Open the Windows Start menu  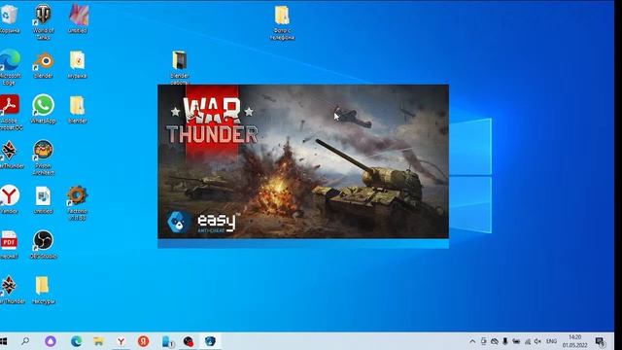[4, 341]
